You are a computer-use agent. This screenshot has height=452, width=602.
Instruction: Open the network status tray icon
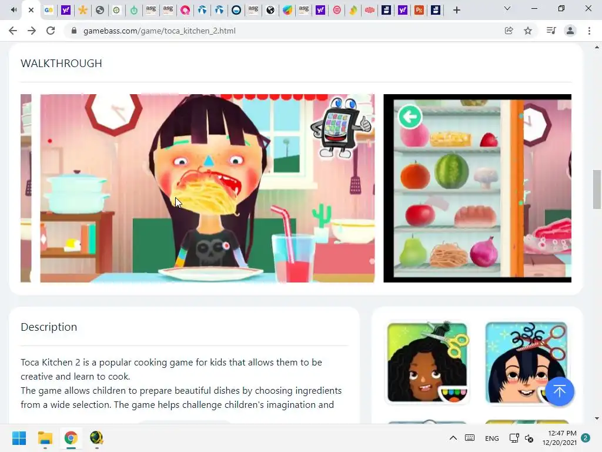click(514, 438)
